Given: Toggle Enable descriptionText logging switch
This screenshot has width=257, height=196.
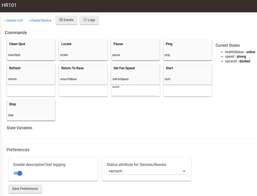Looking at the screenshot, I should tap(18, 173).
